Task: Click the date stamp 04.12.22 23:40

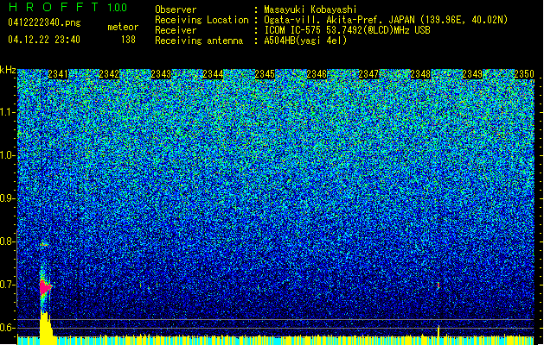Action: [x=44, y=40]
